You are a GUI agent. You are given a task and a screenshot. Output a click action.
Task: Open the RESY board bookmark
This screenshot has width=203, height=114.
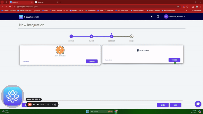pos(122,11)
